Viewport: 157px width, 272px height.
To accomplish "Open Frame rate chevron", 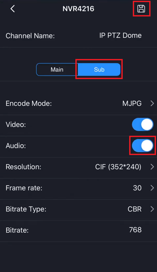I will pyautogui.click(x=152, y=188).
